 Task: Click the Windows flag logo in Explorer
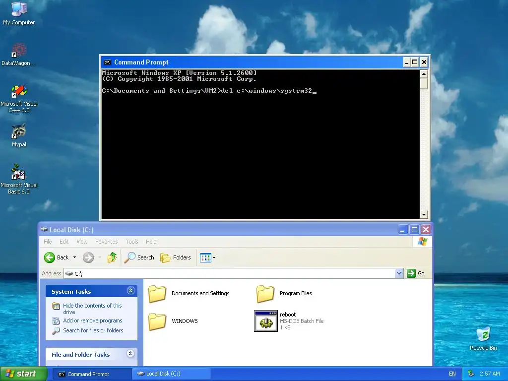point(423,242)
